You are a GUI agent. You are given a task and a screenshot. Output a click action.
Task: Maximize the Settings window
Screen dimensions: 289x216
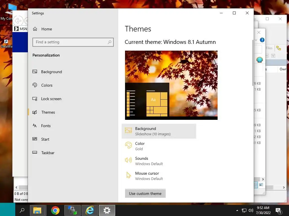click(234, 13)
